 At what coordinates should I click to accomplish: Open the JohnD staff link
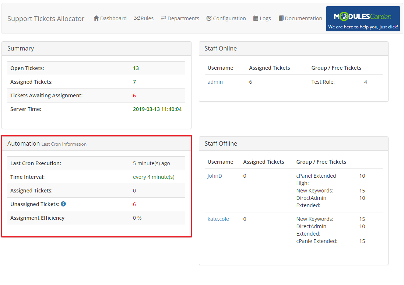pyautogui.click(x=215, y=176)
